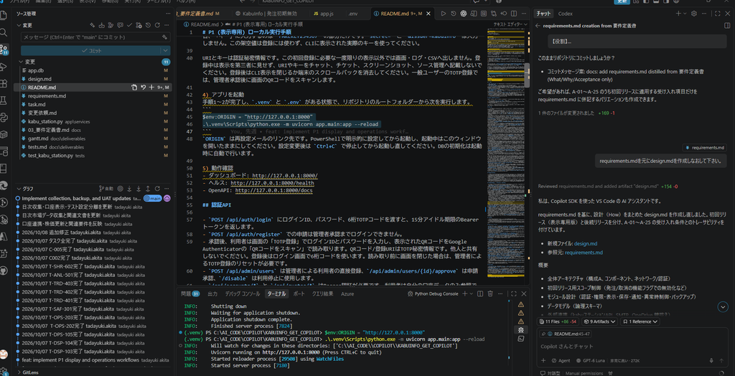Viewport: 735px width, 376px height.
Task: Collapse the グラフ section
Action: [x=28, y=189]
